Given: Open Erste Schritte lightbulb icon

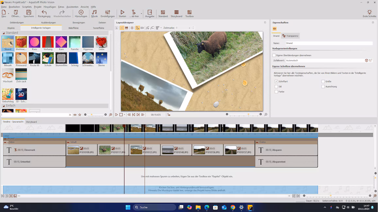Looking at the screenshot, I should point(369,13).
